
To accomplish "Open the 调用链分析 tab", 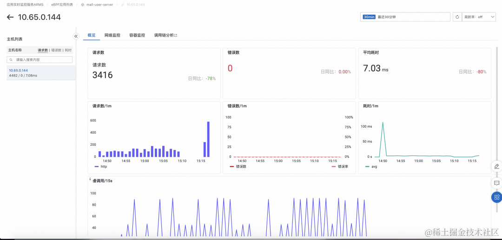I will point(165,35).
